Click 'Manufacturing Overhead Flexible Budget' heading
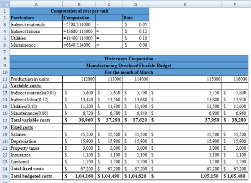Screen dimensions: 251x183 click(x=129, y=66)
